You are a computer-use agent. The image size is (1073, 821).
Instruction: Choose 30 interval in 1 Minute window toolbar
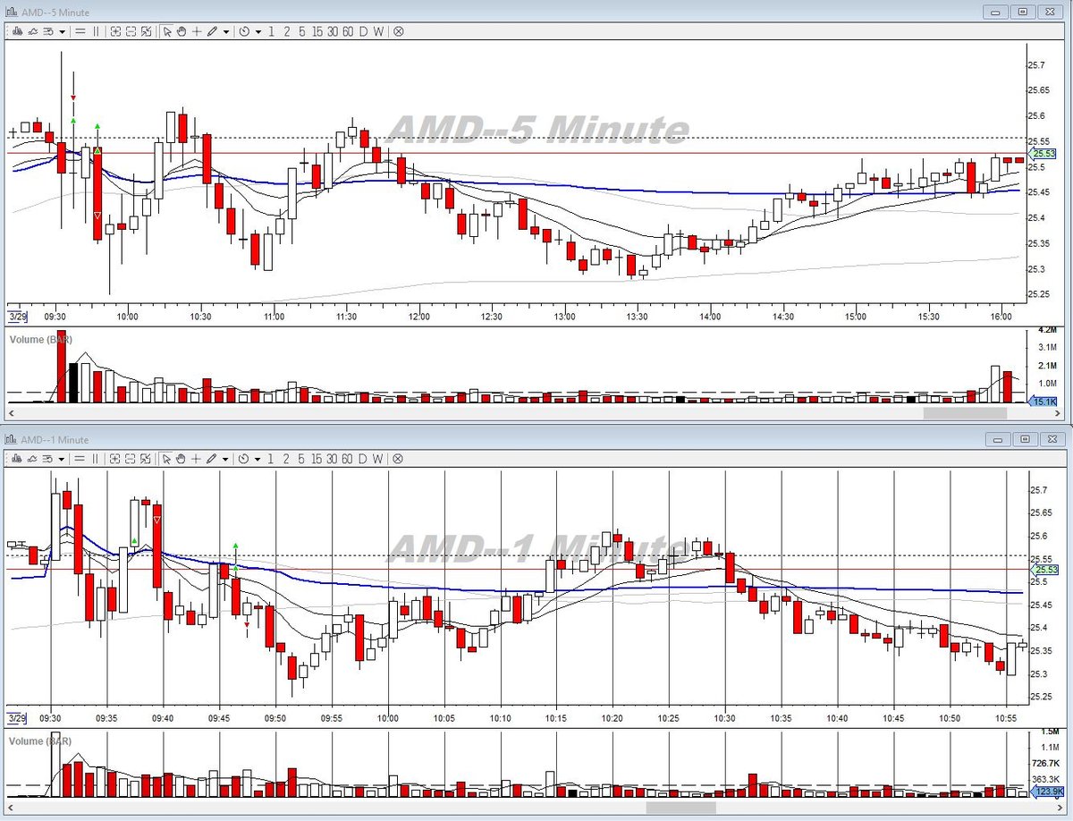(x=333, y=458)
